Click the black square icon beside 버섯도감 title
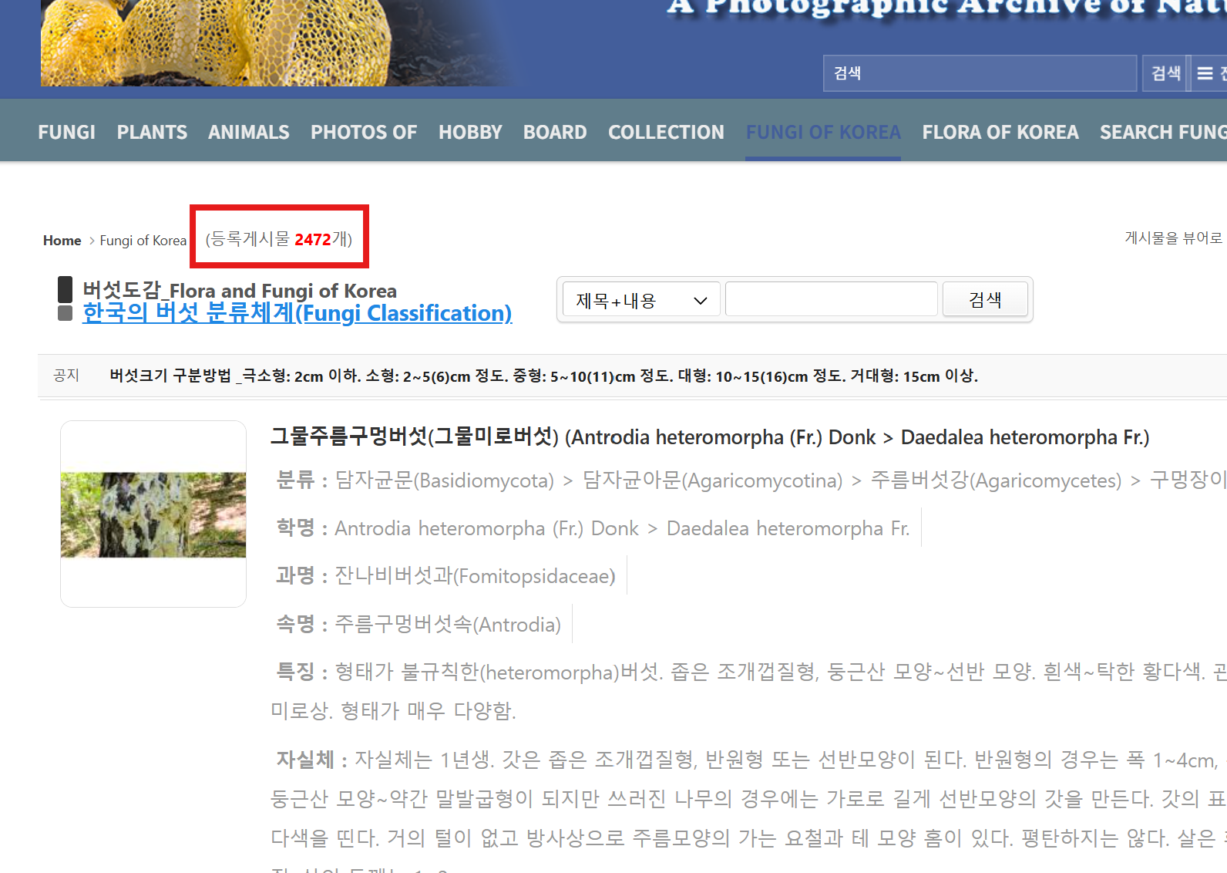 click(x=66, y=289)
